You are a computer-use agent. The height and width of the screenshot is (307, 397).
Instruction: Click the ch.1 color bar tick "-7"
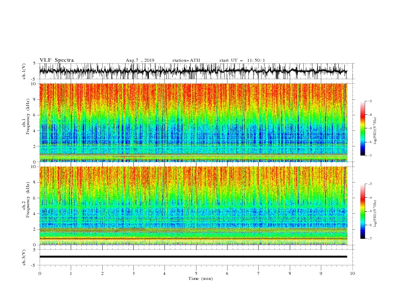[x=370, y=156]
